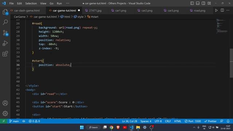Click the editor minimap
Viewport: 233px width, 131px height.
click(x=222, y=27)
